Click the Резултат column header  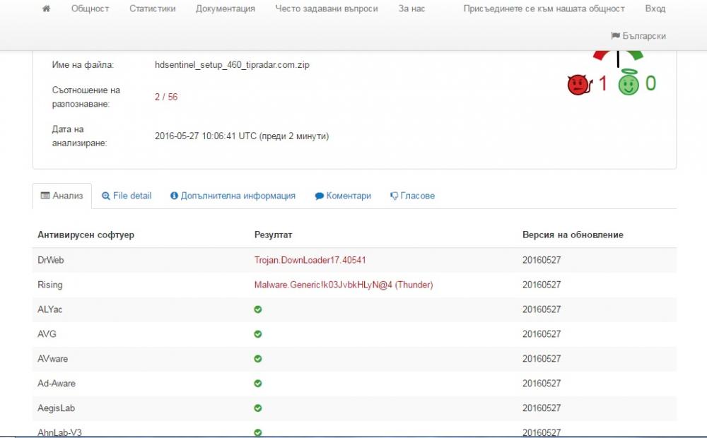tap(273, 235)
